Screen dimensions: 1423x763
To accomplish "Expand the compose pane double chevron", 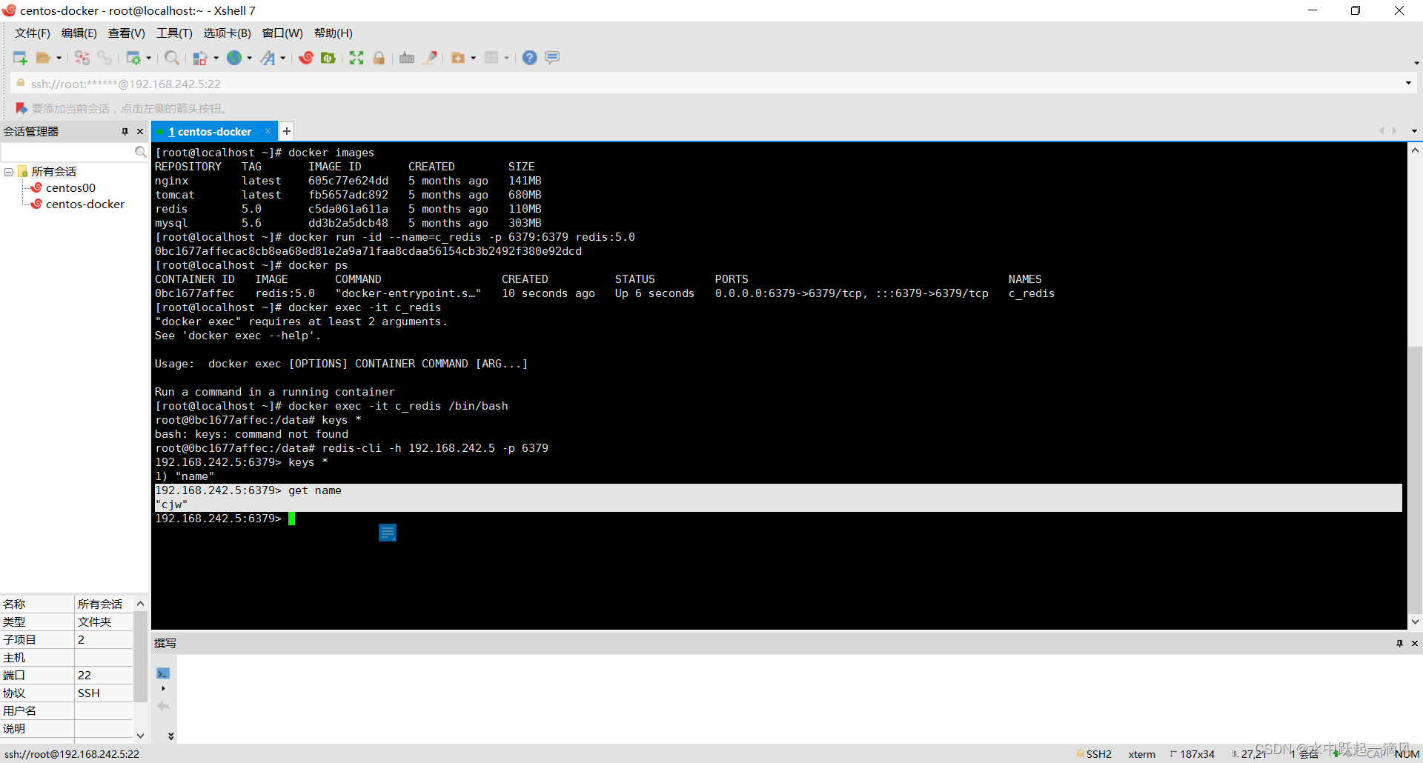I will [x=171, y=736].
